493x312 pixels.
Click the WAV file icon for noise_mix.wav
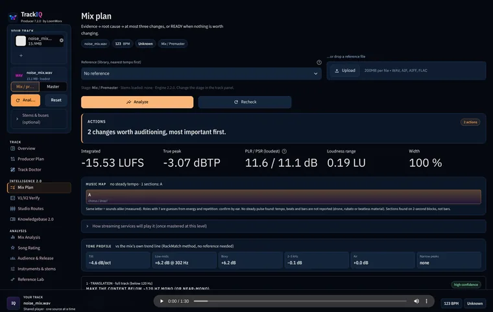(x=19, y=75)
